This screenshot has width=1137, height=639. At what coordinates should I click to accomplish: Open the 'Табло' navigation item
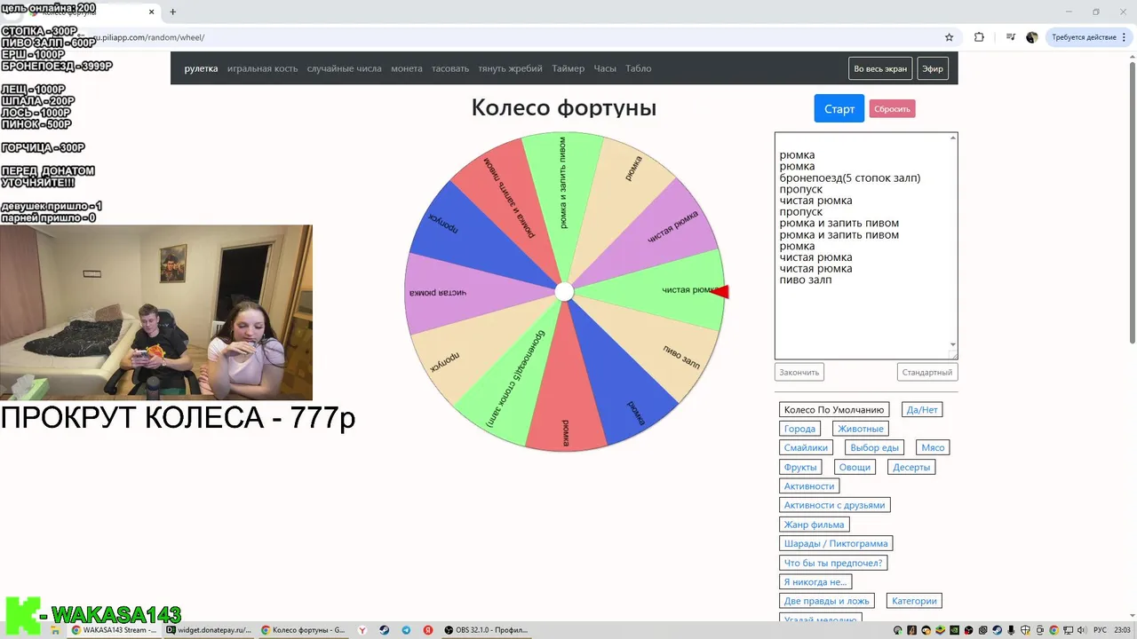(638, 68)
